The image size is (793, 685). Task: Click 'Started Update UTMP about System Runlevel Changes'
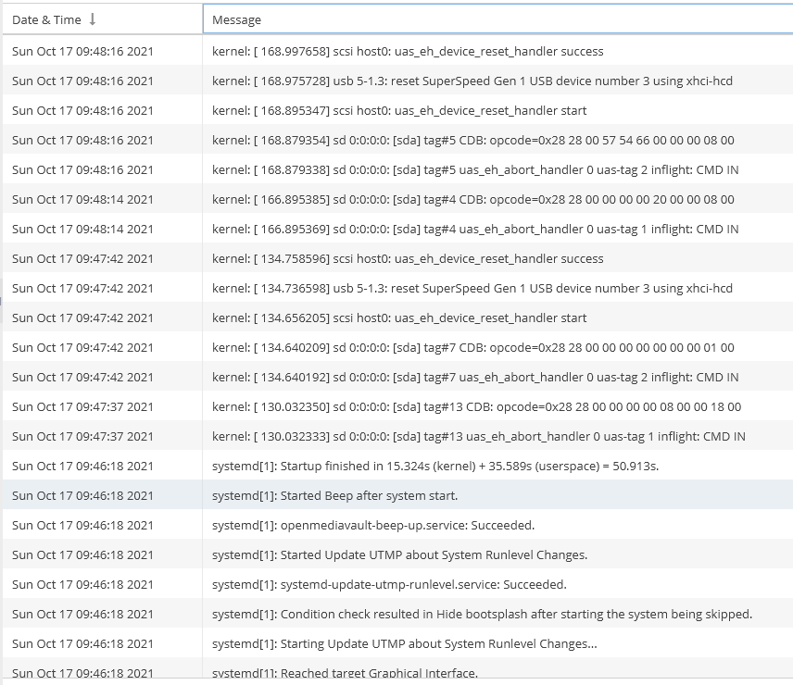(x=399, y=555)
